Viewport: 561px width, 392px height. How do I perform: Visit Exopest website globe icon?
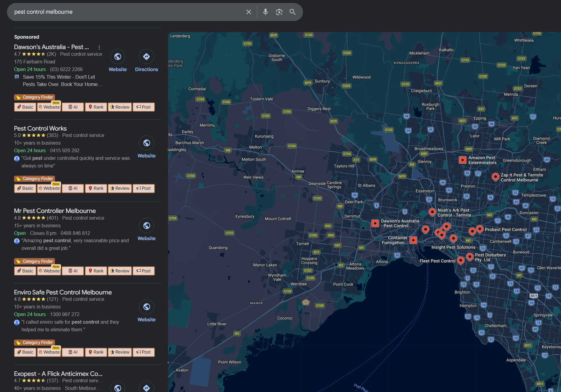pyautogui.click(x=118, y=387)
